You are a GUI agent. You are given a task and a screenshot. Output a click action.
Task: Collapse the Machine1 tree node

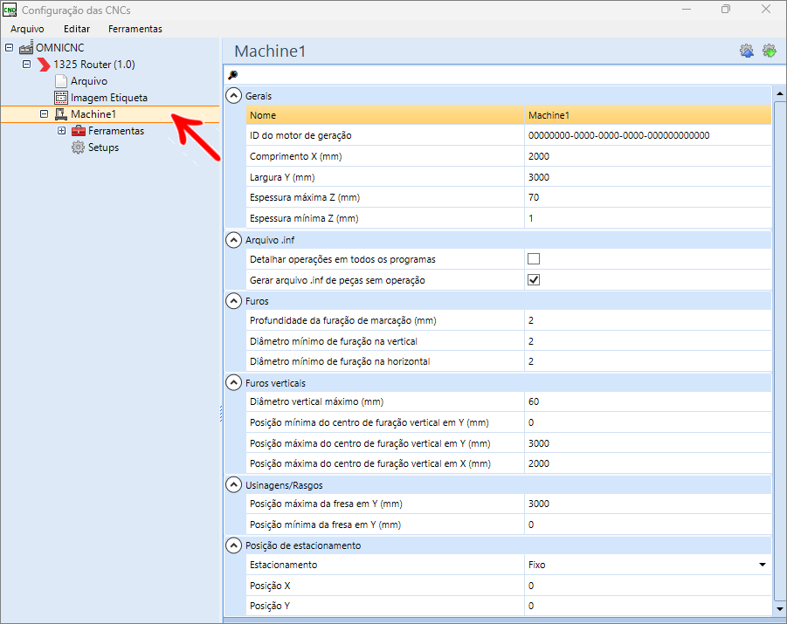(x=45, y=113)
